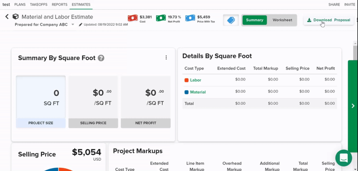Open the chat support bubble
The width and height of the screenshot is (358, 171).
click(x=344, y=158)
